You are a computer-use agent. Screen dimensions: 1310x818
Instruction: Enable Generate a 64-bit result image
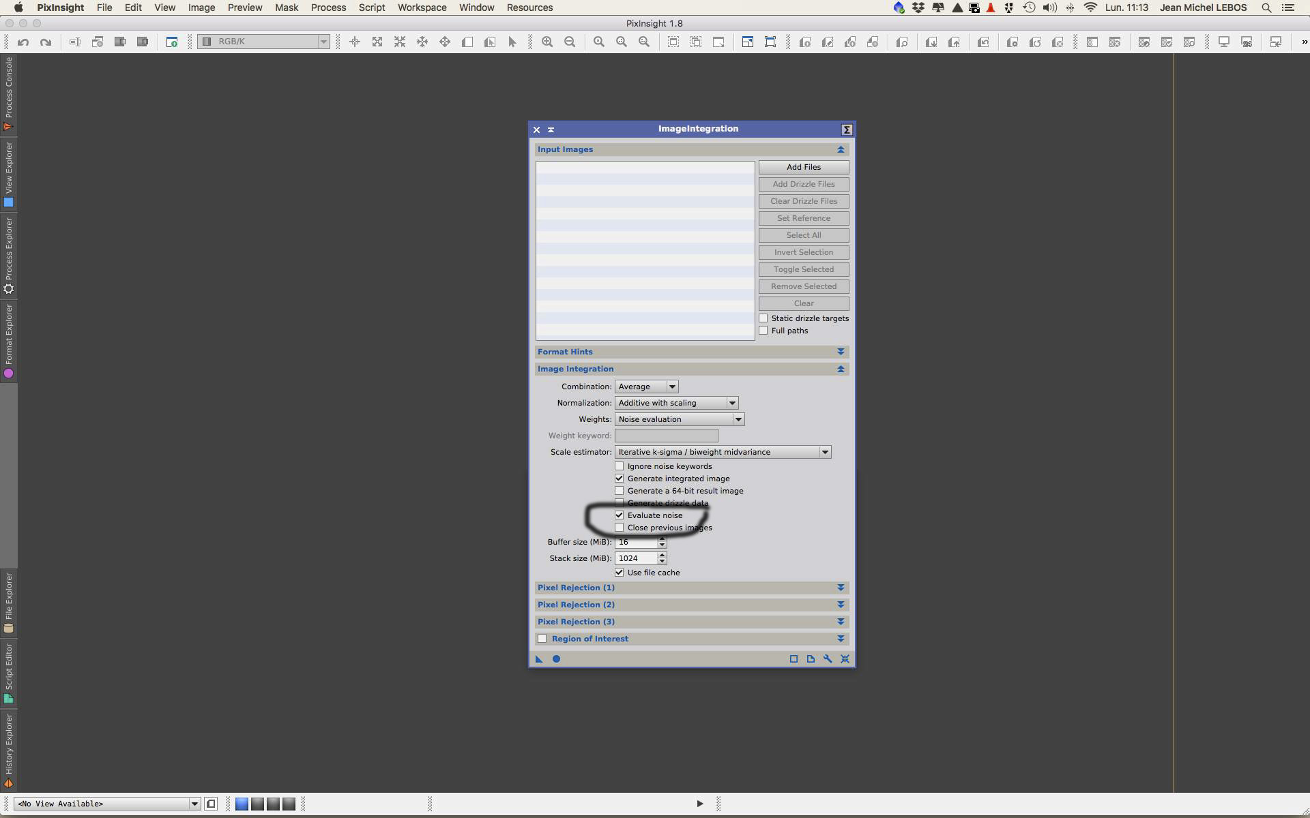(x=620, y=491)
